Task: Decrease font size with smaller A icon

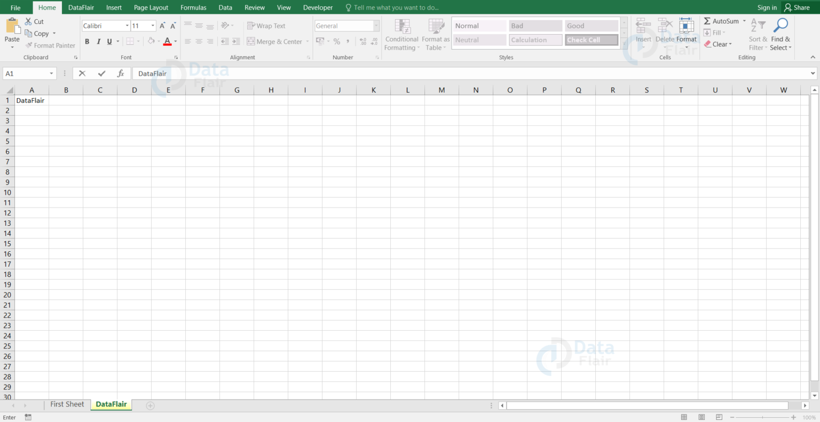Action: pos(173,26)
